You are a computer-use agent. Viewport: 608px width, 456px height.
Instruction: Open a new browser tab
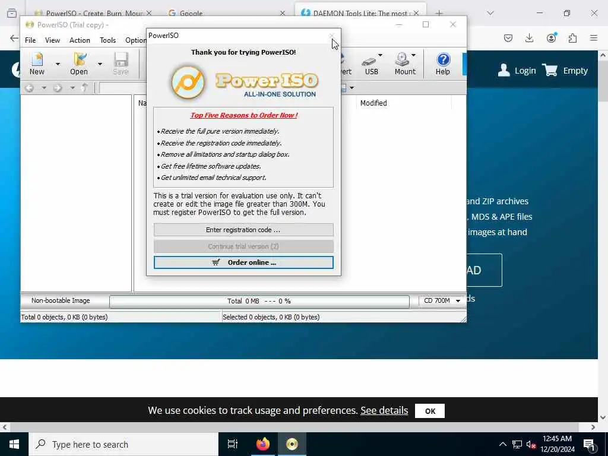[439, 13]
